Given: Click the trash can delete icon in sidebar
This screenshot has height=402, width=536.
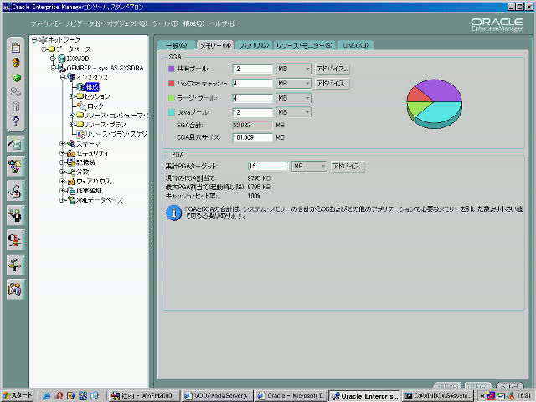Looking at the screenshot, I should [15, 106].
